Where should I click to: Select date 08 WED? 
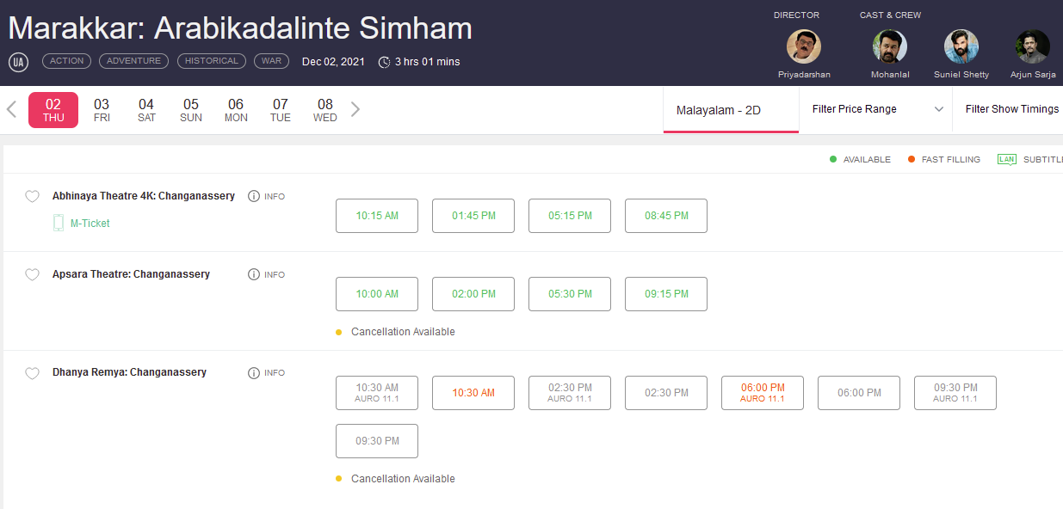[325, 110]
